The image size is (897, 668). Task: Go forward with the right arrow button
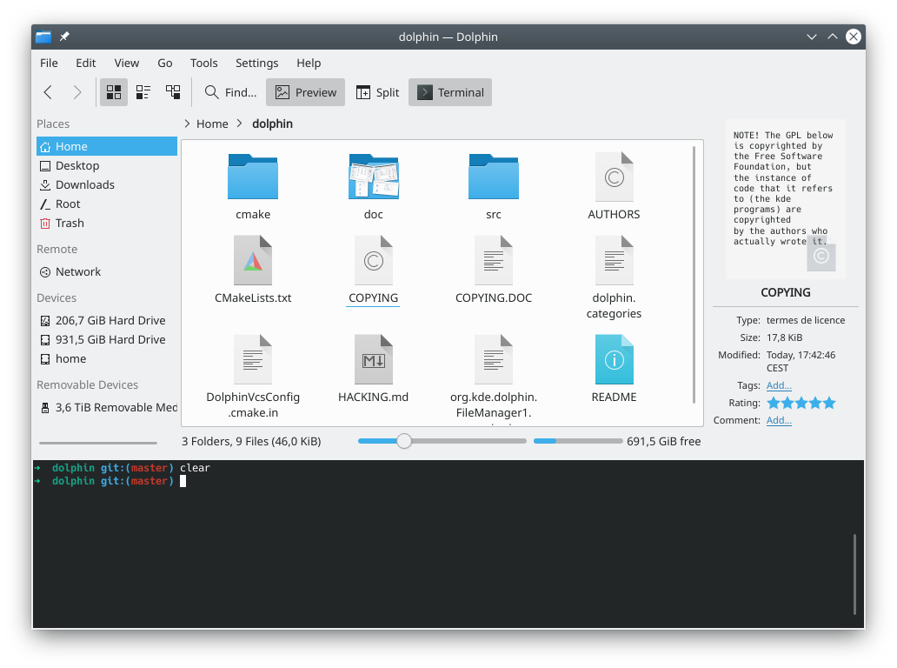[77, 92]
